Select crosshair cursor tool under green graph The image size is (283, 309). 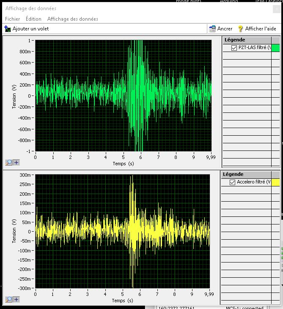click(x=16, y=162)
